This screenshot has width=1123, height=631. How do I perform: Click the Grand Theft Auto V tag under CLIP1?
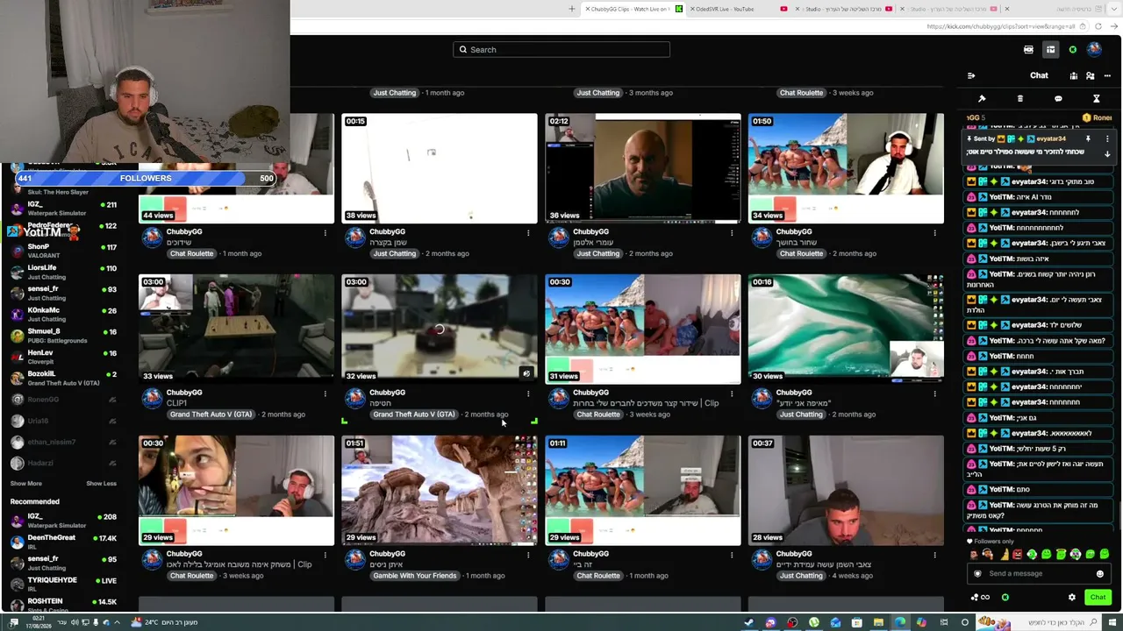point(211,415)
